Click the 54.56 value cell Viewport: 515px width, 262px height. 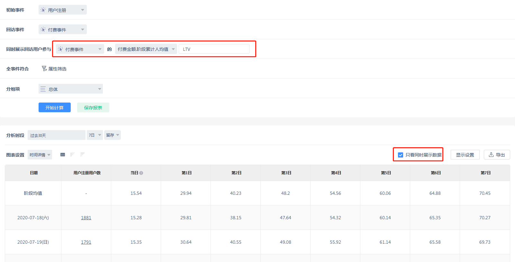[336, 193]
